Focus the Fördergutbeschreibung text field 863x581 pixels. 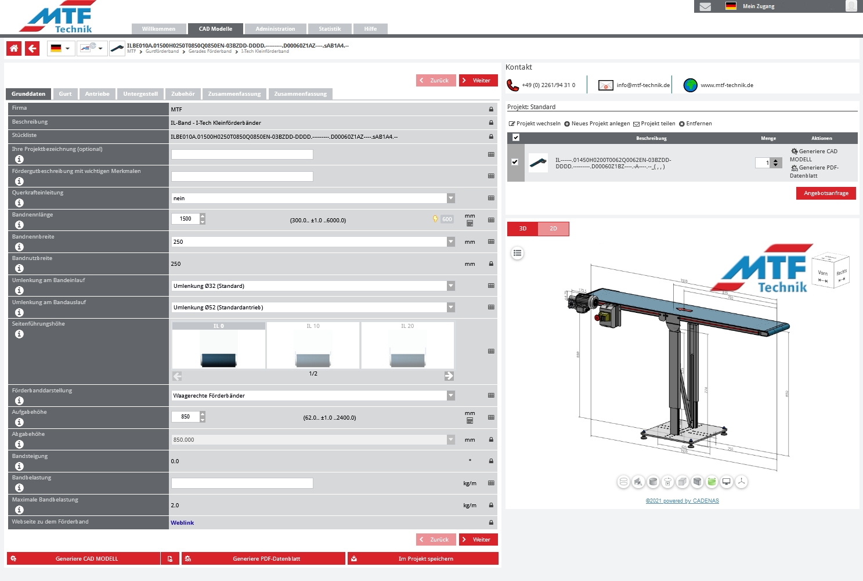click(x=242, y=176)
